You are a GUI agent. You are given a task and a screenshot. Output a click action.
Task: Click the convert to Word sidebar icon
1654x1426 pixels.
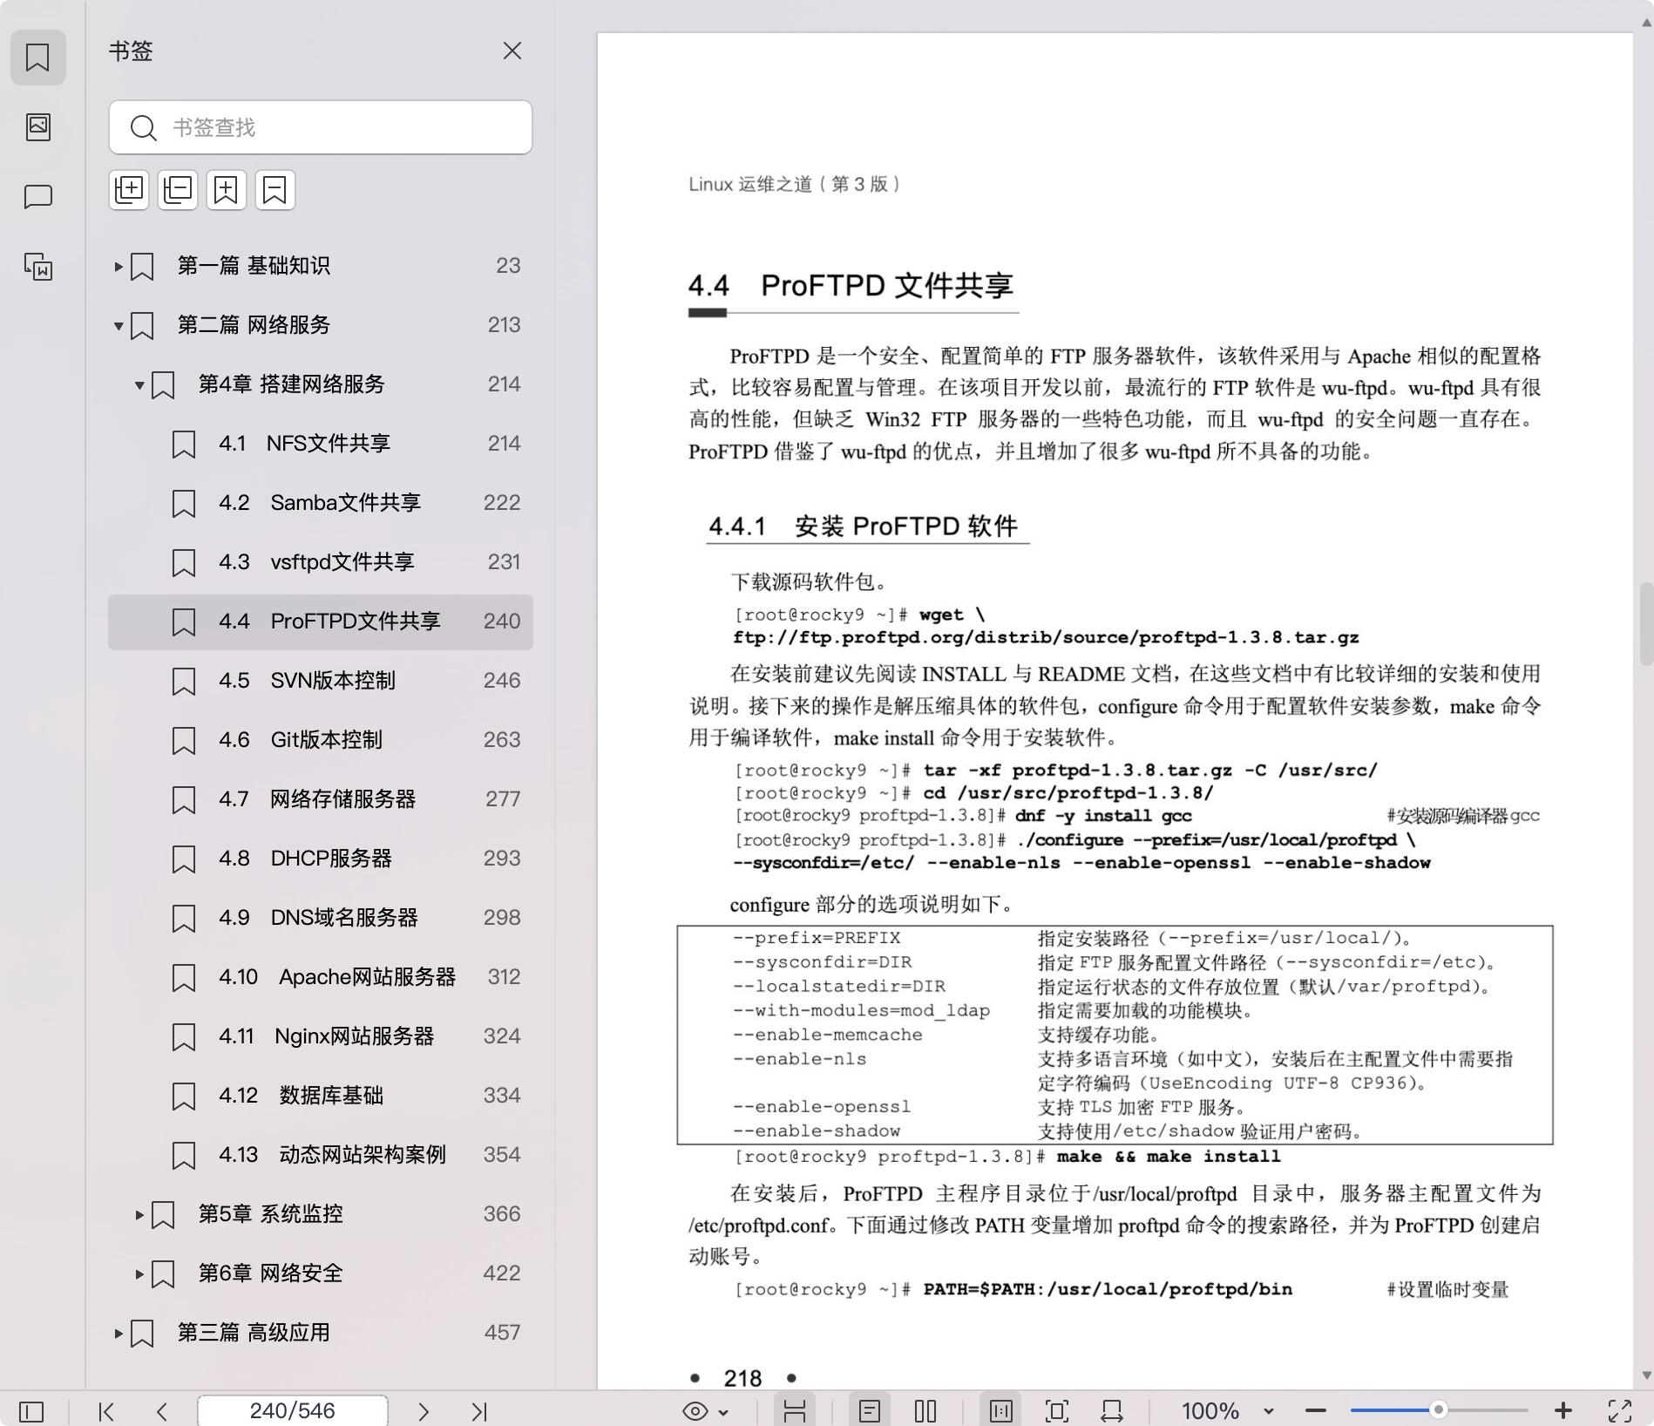37,267
